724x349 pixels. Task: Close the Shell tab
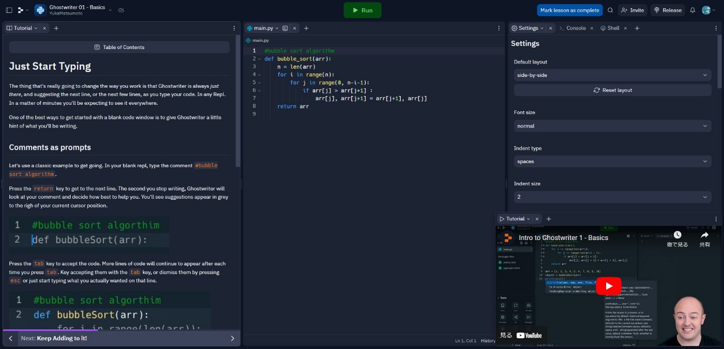coord(625,28)
